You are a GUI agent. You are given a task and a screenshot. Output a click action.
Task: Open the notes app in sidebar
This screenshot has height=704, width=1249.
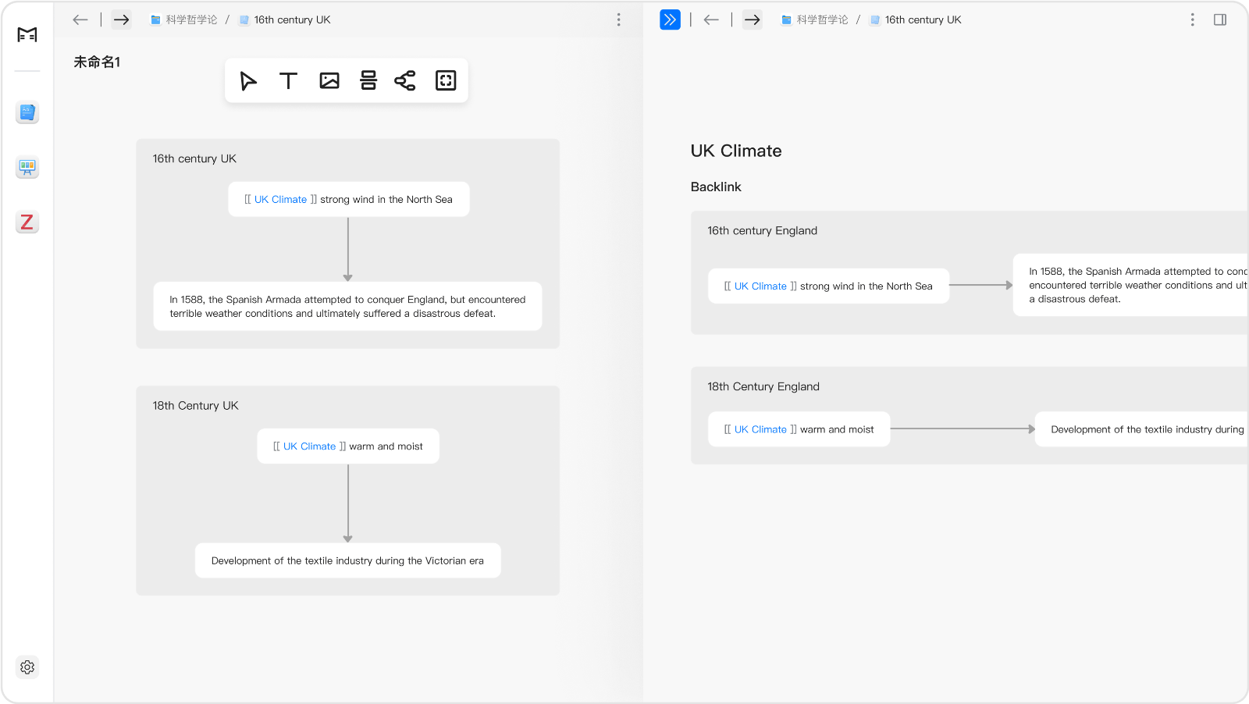tap(27, 113)
